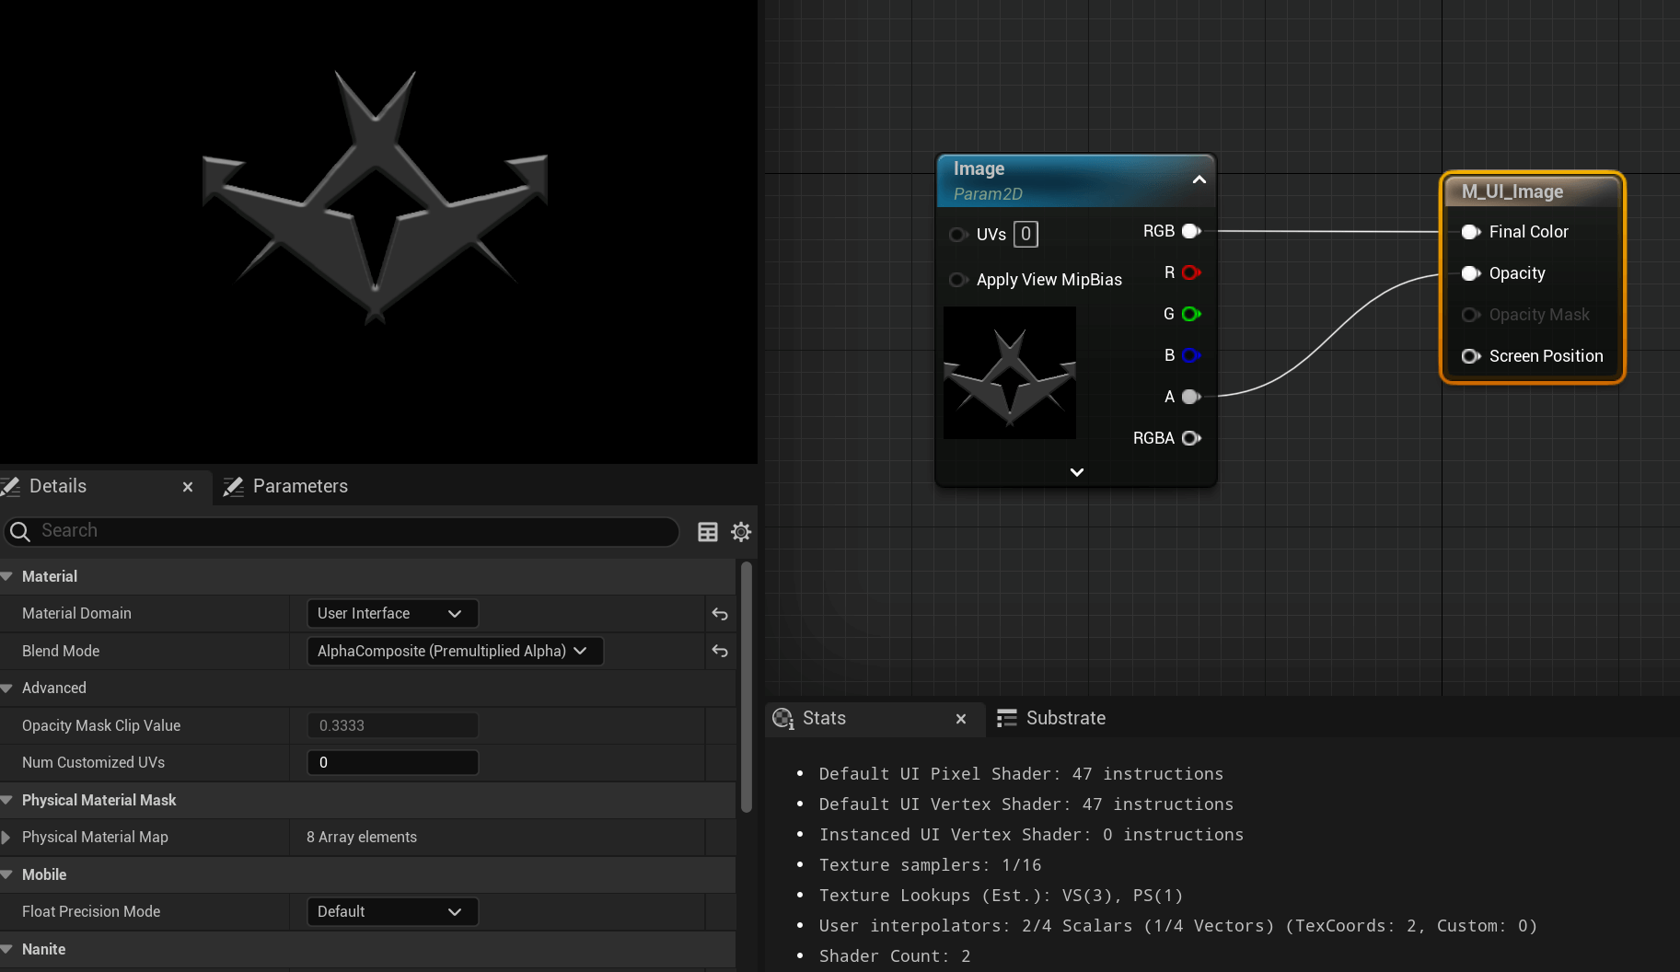This screenshot has height=972, width=1680.
Task: Expand the Physical Material Map array
Action: [8, 837]
